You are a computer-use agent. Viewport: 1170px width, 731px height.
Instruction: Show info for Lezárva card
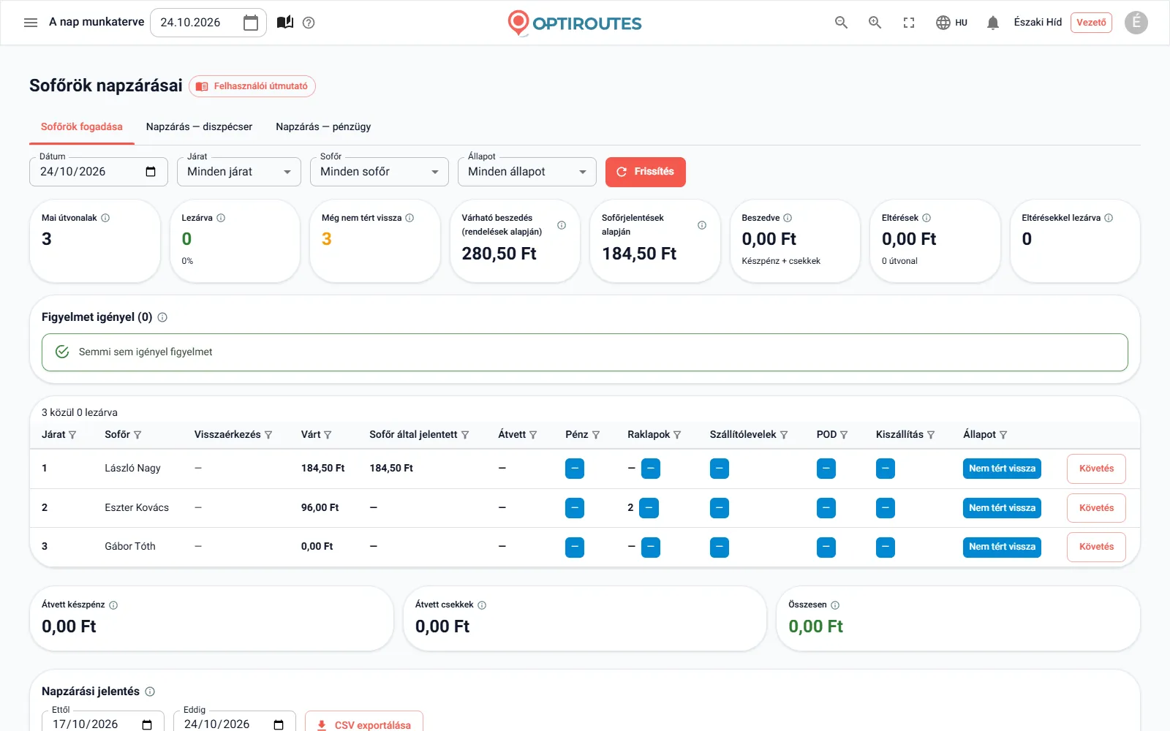coord(221,218)
